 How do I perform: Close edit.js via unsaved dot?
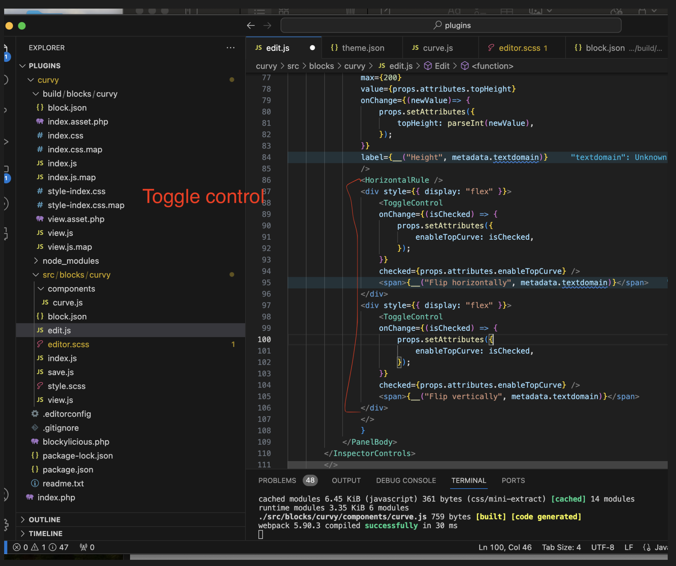pyautogui.click(x=312, y=48)
